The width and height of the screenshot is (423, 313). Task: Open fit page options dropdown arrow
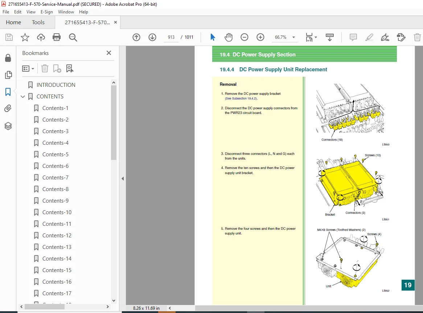coord(316,37)
